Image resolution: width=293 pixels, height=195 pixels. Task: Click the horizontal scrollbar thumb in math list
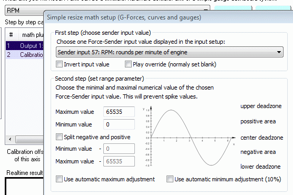[30, 139]
